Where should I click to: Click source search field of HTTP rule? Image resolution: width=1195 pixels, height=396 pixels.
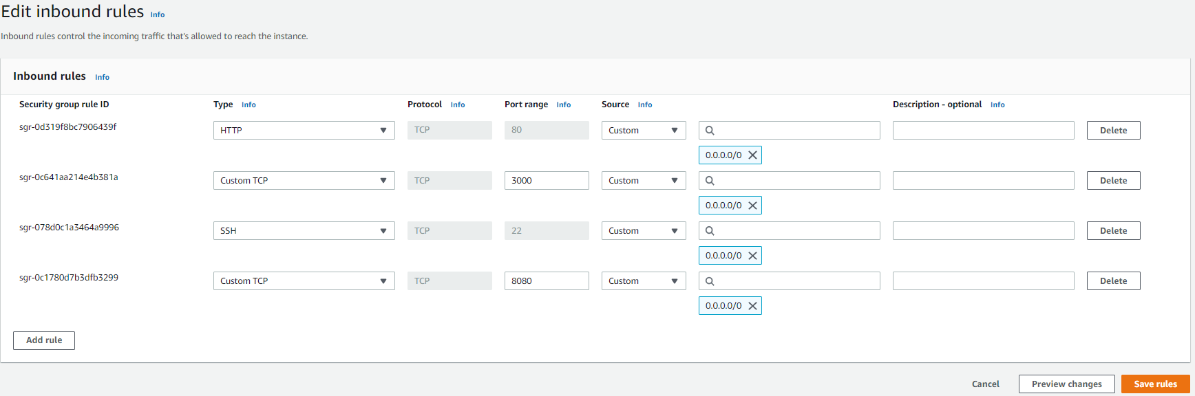click(x=790, y=130)
